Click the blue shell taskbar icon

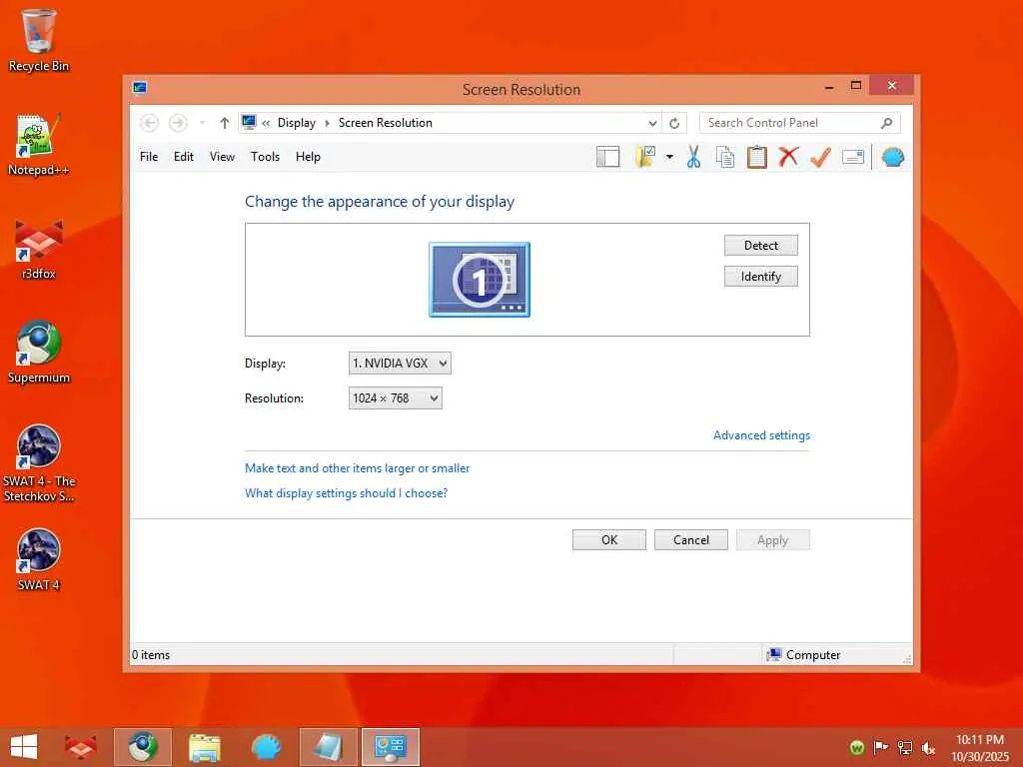[266, 747]
